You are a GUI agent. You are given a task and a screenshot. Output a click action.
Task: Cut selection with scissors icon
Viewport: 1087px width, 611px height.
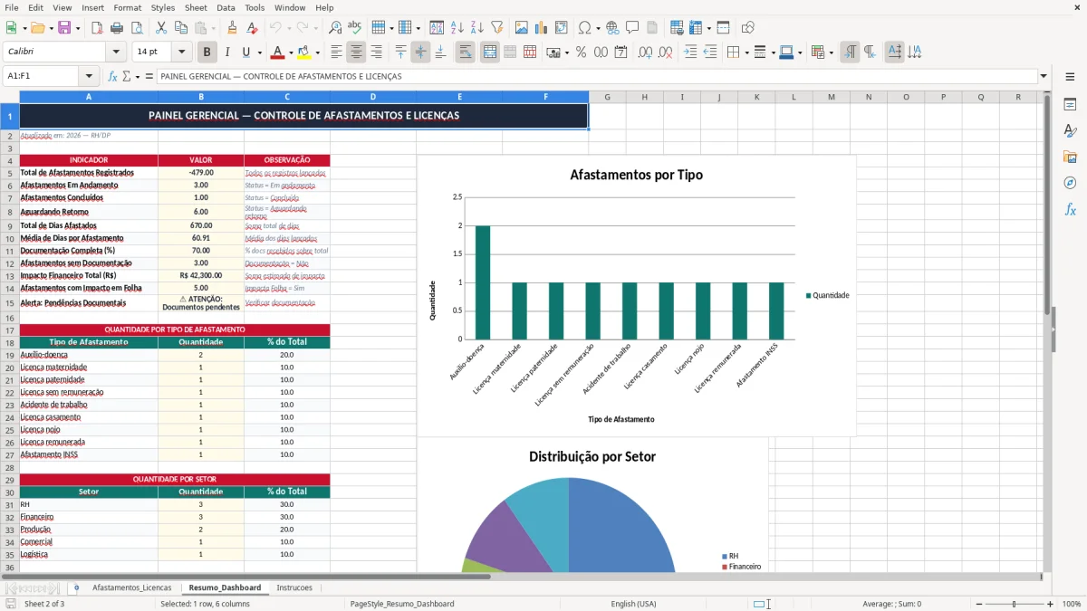[161, 28]
